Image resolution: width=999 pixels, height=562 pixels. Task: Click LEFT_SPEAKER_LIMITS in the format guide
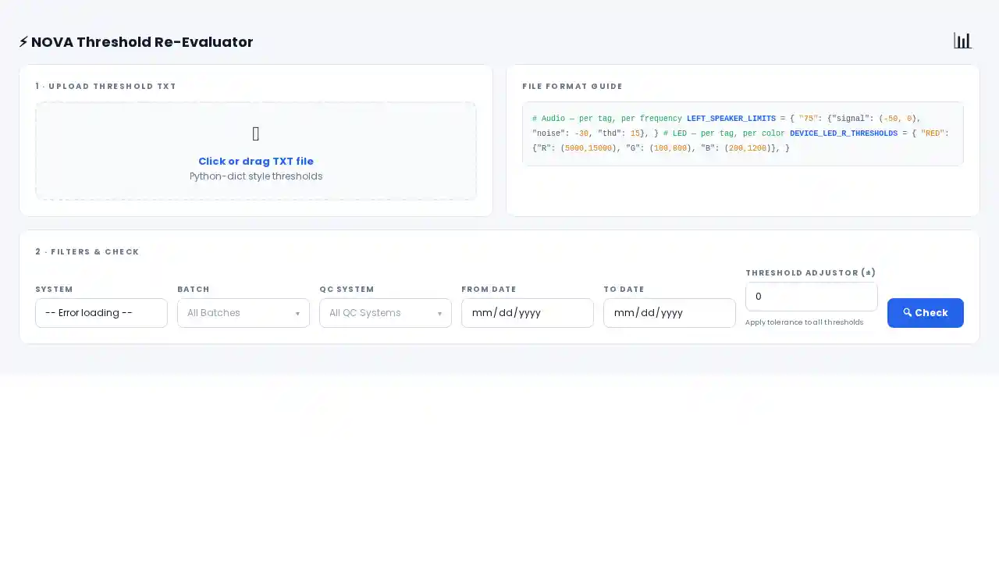(731, 119)
